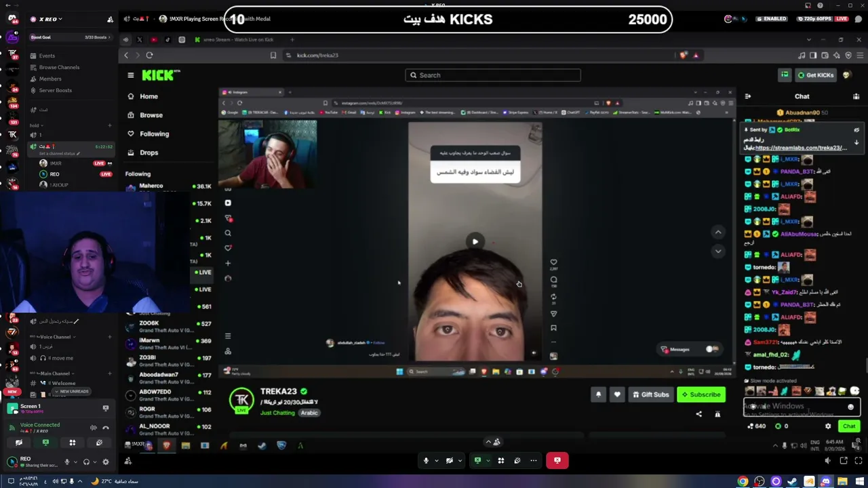
Task: Collapse the Kick chat panel
Action: [x=747, y=96]
